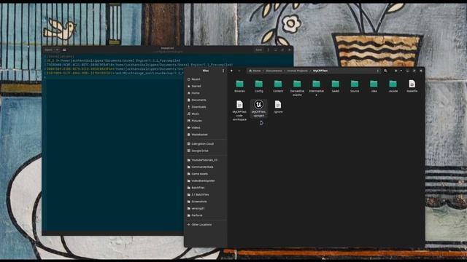Select the MyCPPTest.uproject Unreal file
Image resolution: width=467 pixels, height=262 pixels.
tap(259, 108)
